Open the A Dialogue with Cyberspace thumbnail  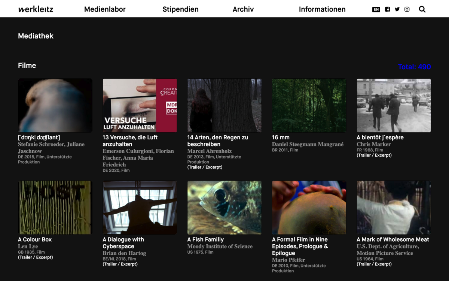click(140, 208)
